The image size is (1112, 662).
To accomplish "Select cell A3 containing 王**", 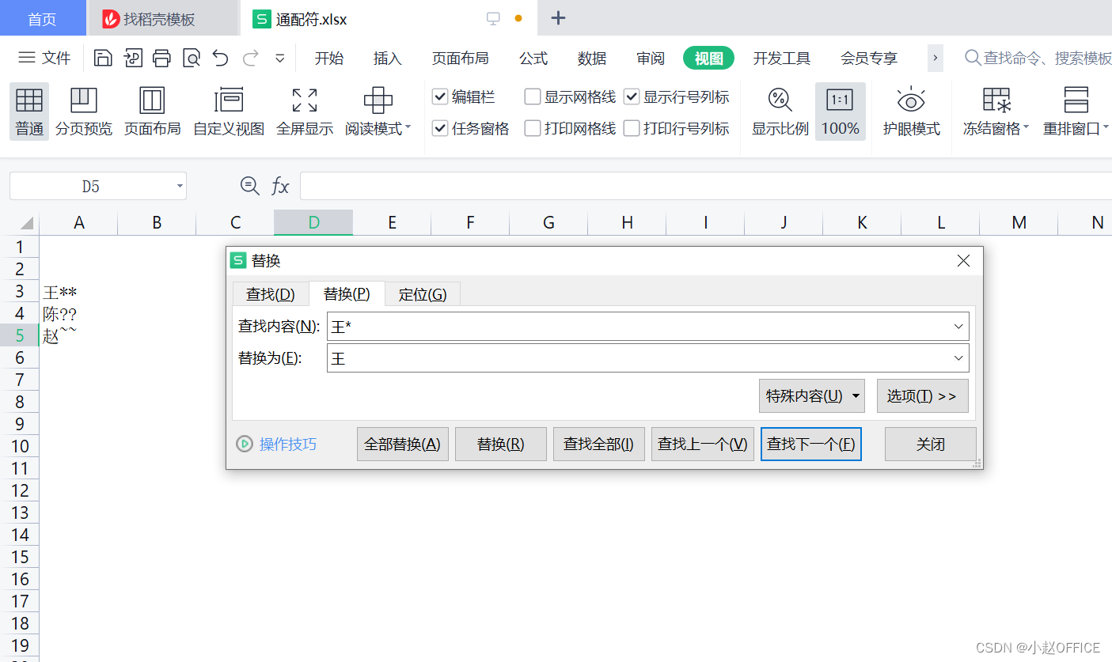I will (78, 292).
